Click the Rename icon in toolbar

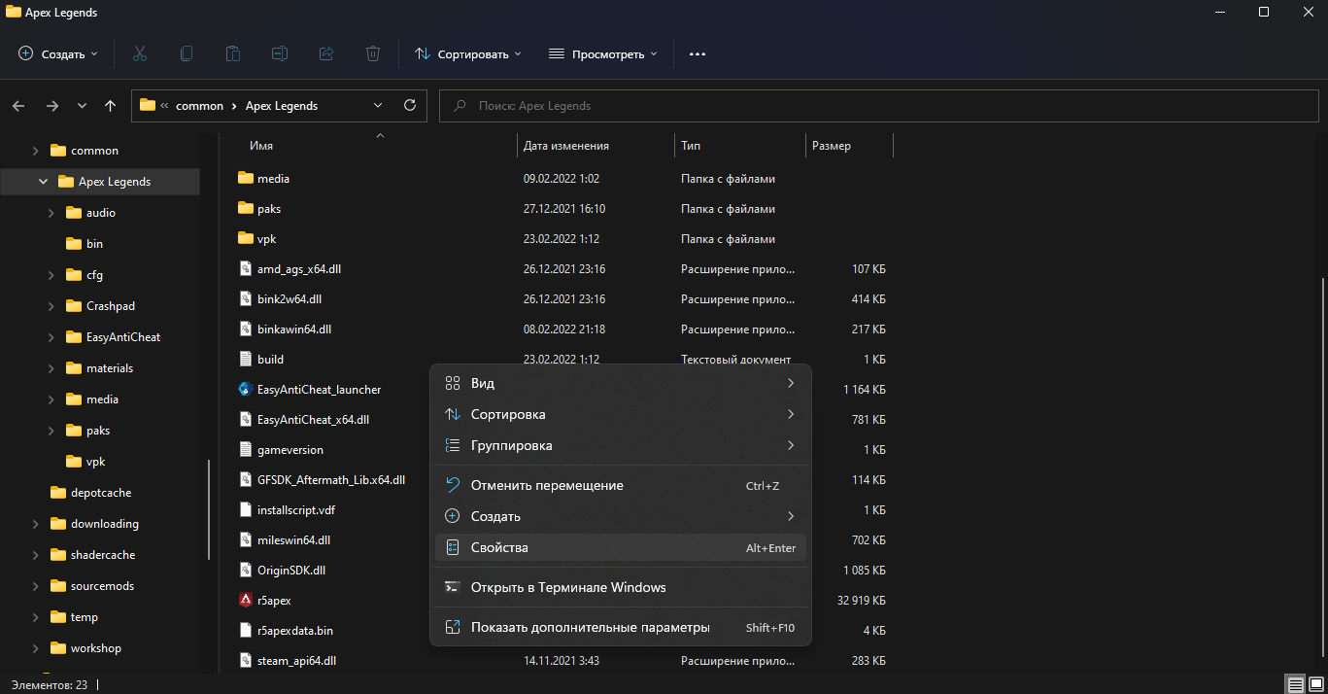(x=280, y=53)
